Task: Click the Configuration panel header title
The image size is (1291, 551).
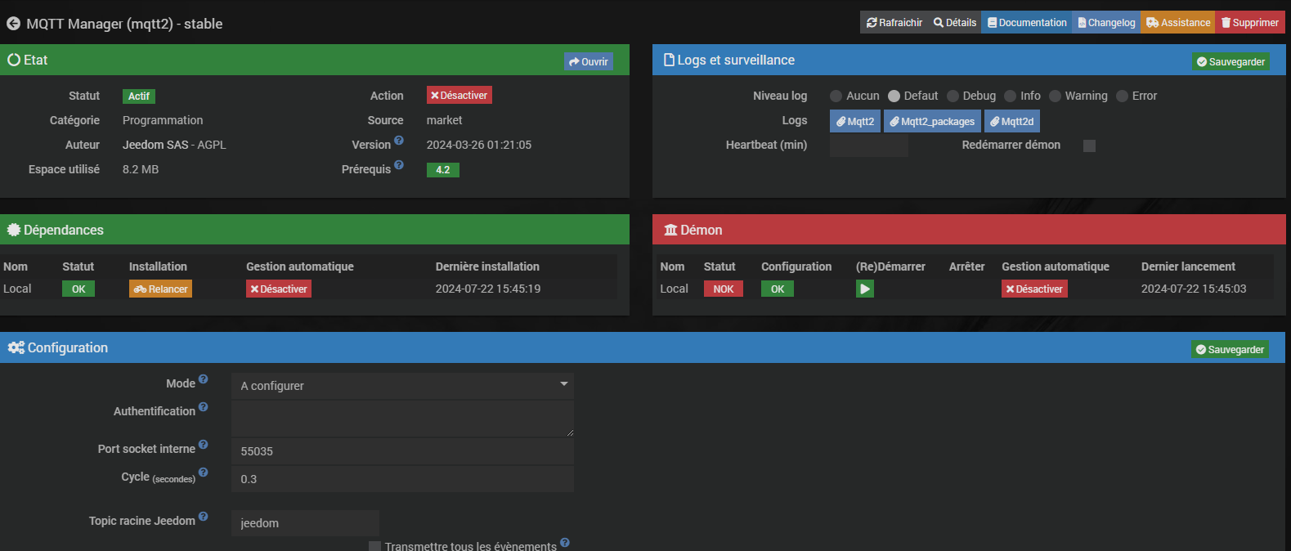Action: (x=67, y=347)
